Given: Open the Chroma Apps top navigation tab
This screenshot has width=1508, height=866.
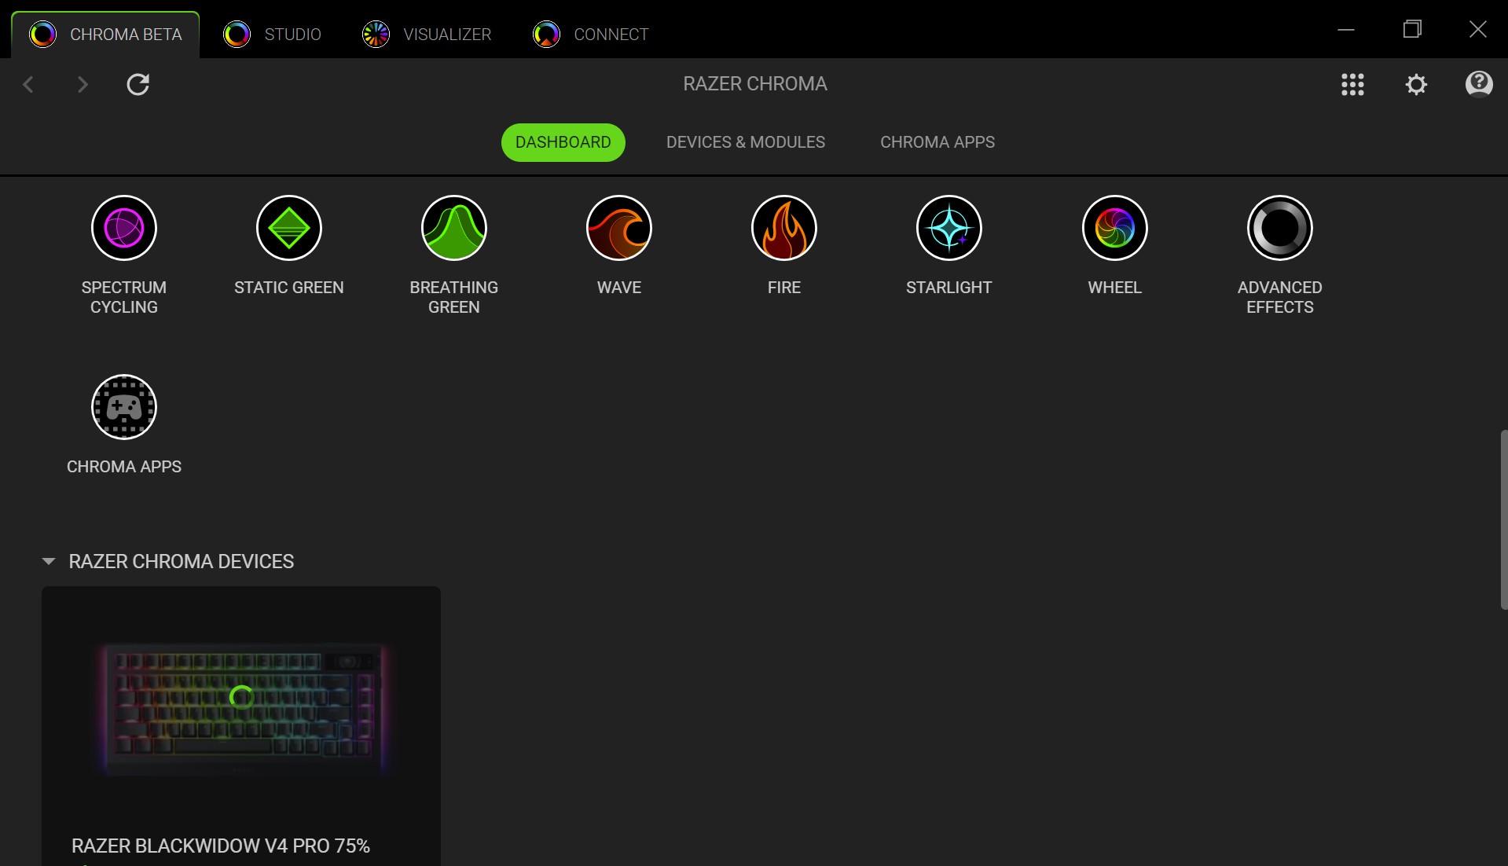Looking at the screenshot, I should [x=937, y=142].
